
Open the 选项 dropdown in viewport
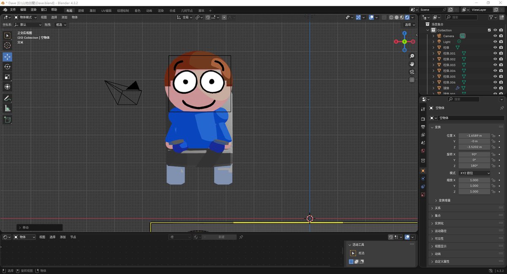point(409,25)
